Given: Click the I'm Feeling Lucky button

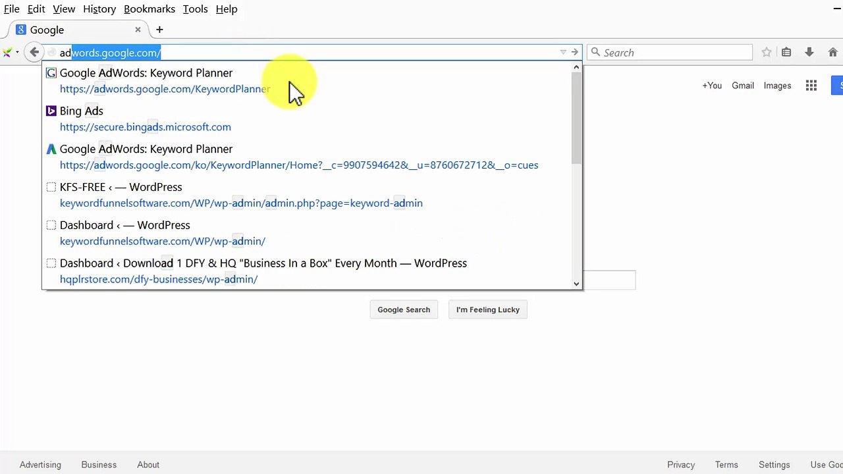Looking at the screenshot, I should pos(488,309).
